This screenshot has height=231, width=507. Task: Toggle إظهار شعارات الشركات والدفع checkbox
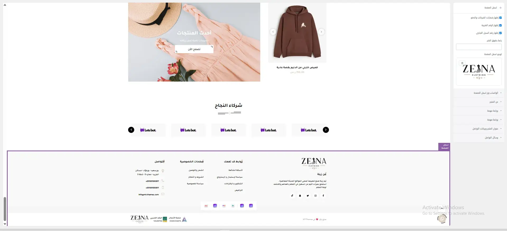pos(500,18)
